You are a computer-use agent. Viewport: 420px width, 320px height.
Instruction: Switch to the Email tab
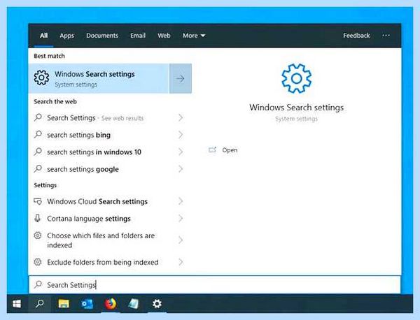click(138, 36)
